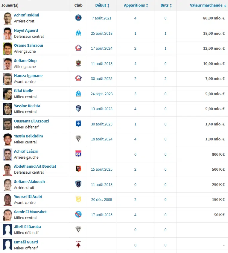Open Achraf Hakimi's player profile link

27,15
